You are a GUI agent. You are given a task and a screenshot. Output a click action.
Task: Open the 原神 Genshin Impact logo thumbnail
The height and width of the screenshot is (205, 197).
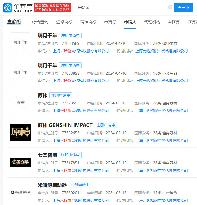(20, 132)
